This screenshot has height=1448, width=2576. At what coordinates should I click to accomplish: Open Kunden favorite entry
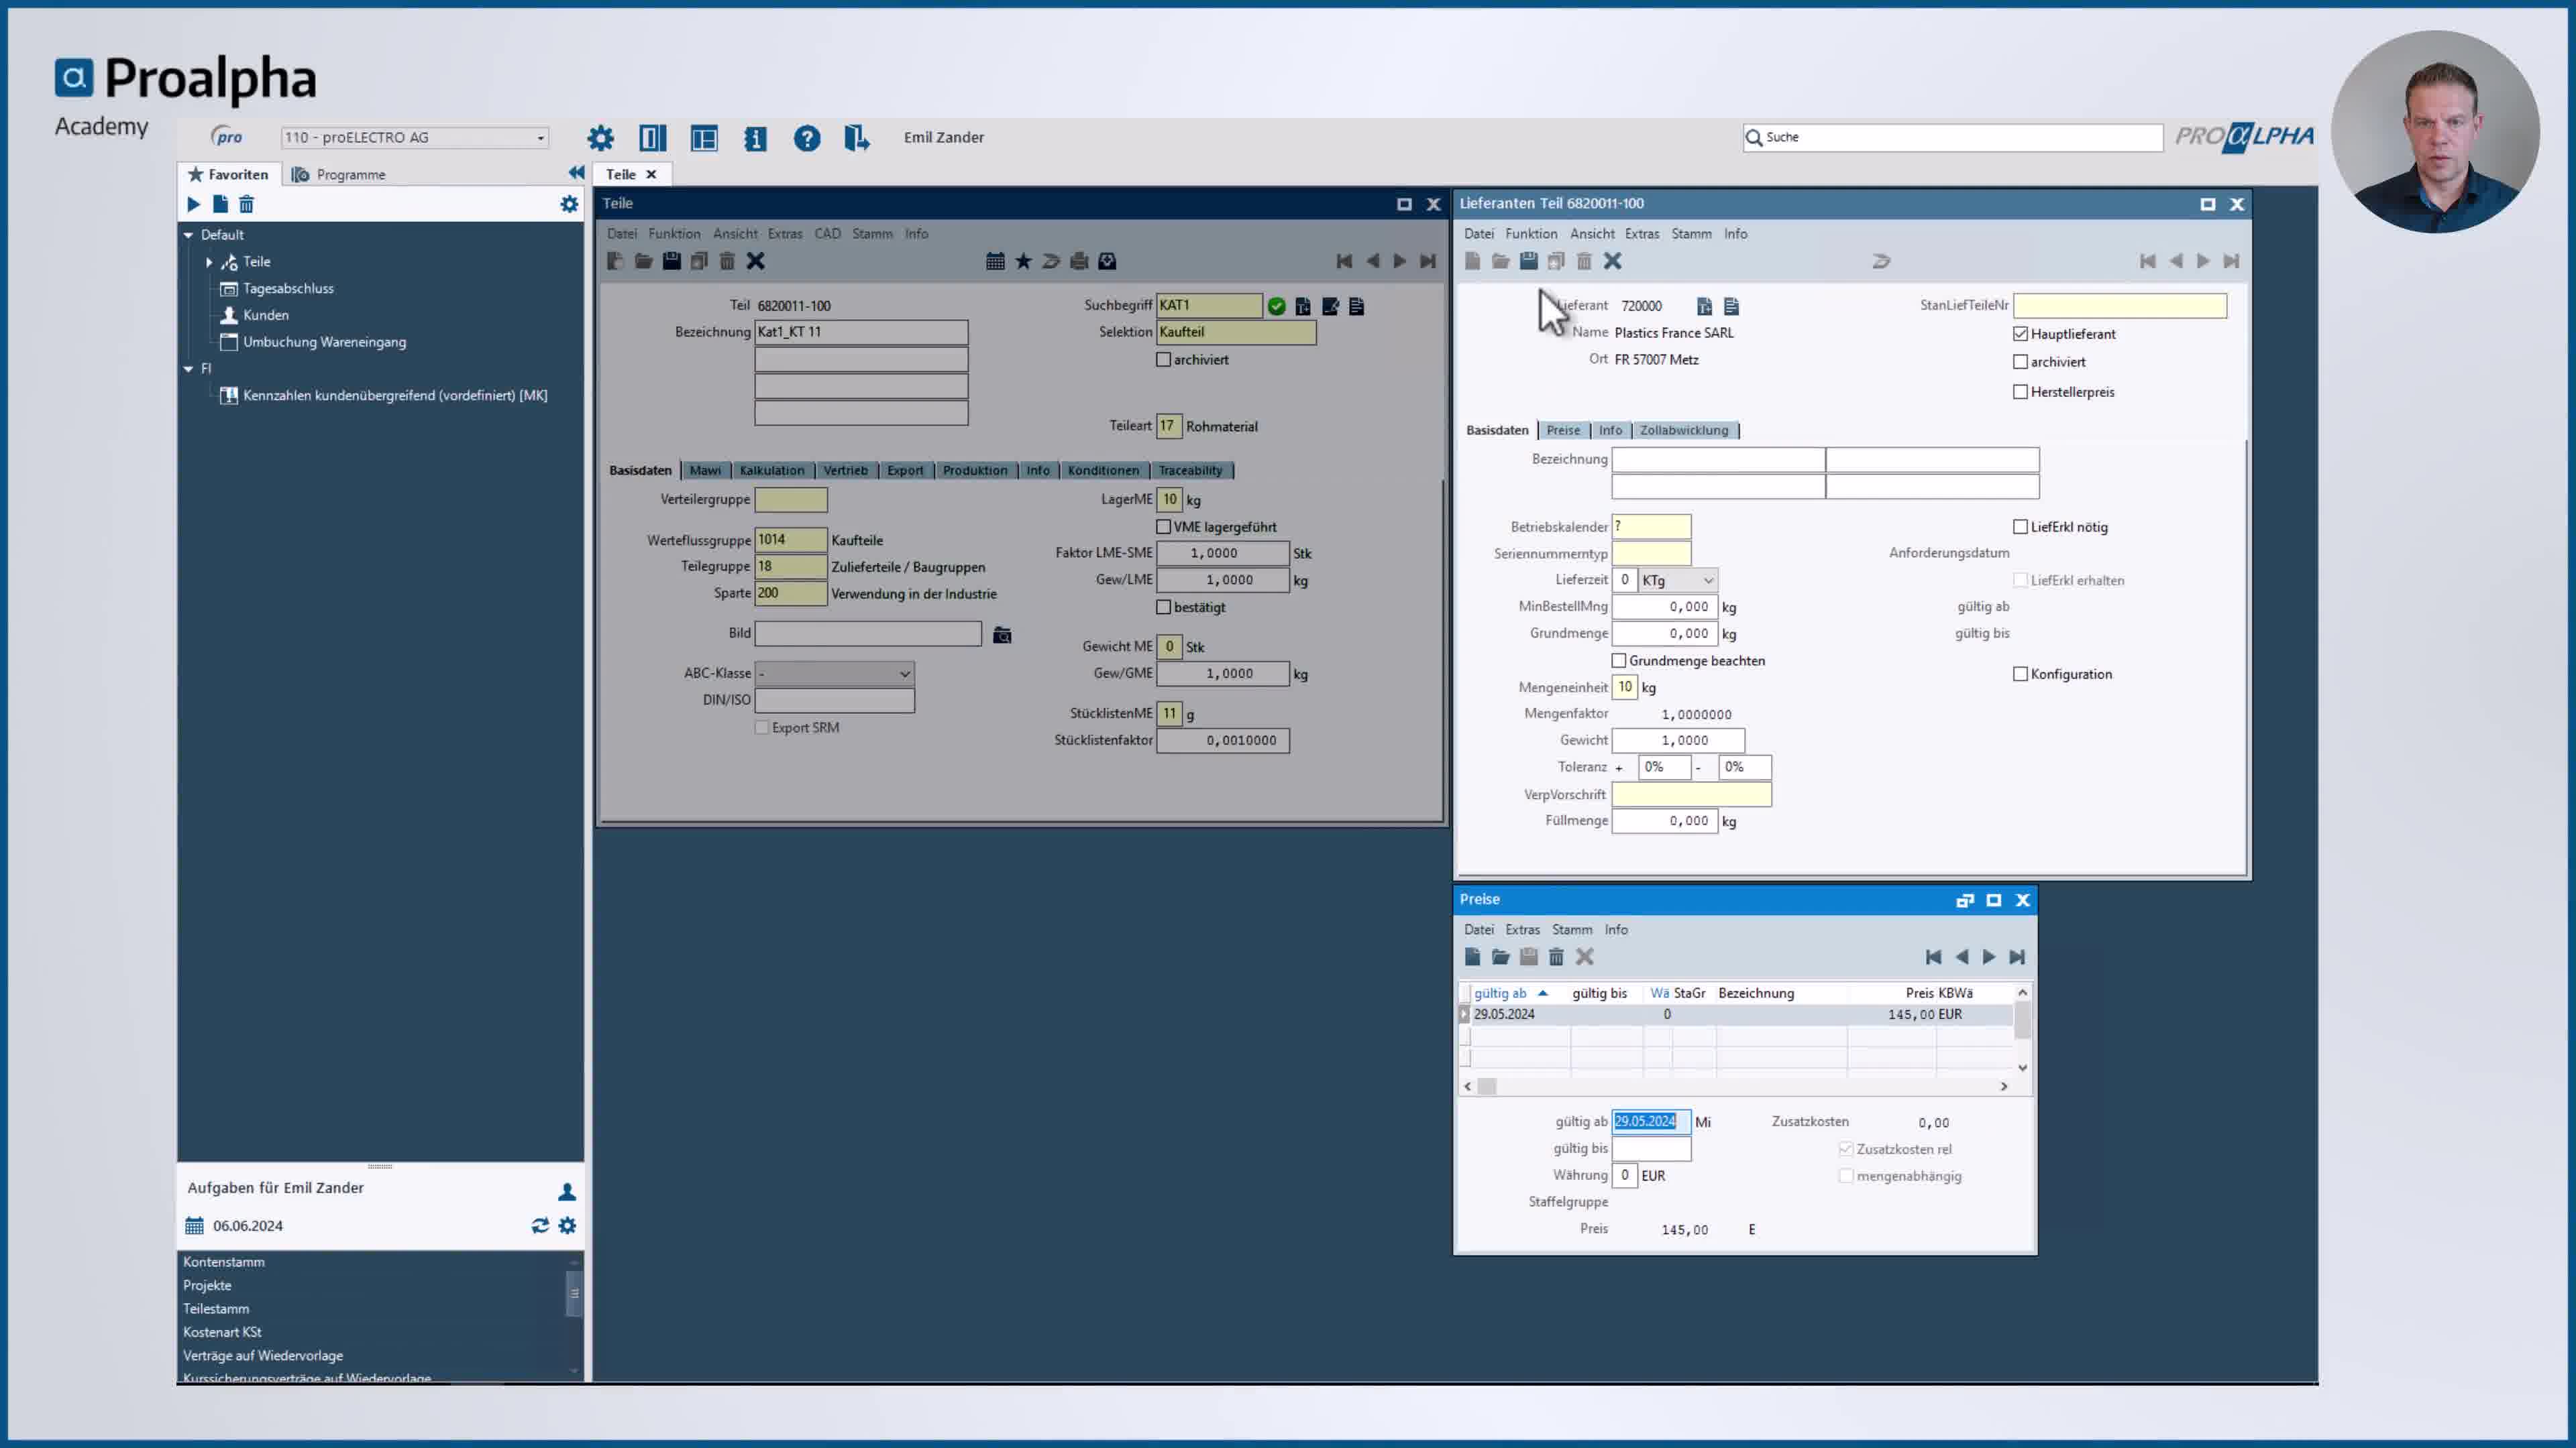click(x=265, y=315)
